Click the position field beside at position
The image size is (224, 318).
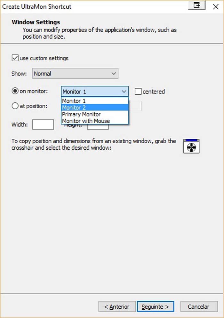[135, 106]
